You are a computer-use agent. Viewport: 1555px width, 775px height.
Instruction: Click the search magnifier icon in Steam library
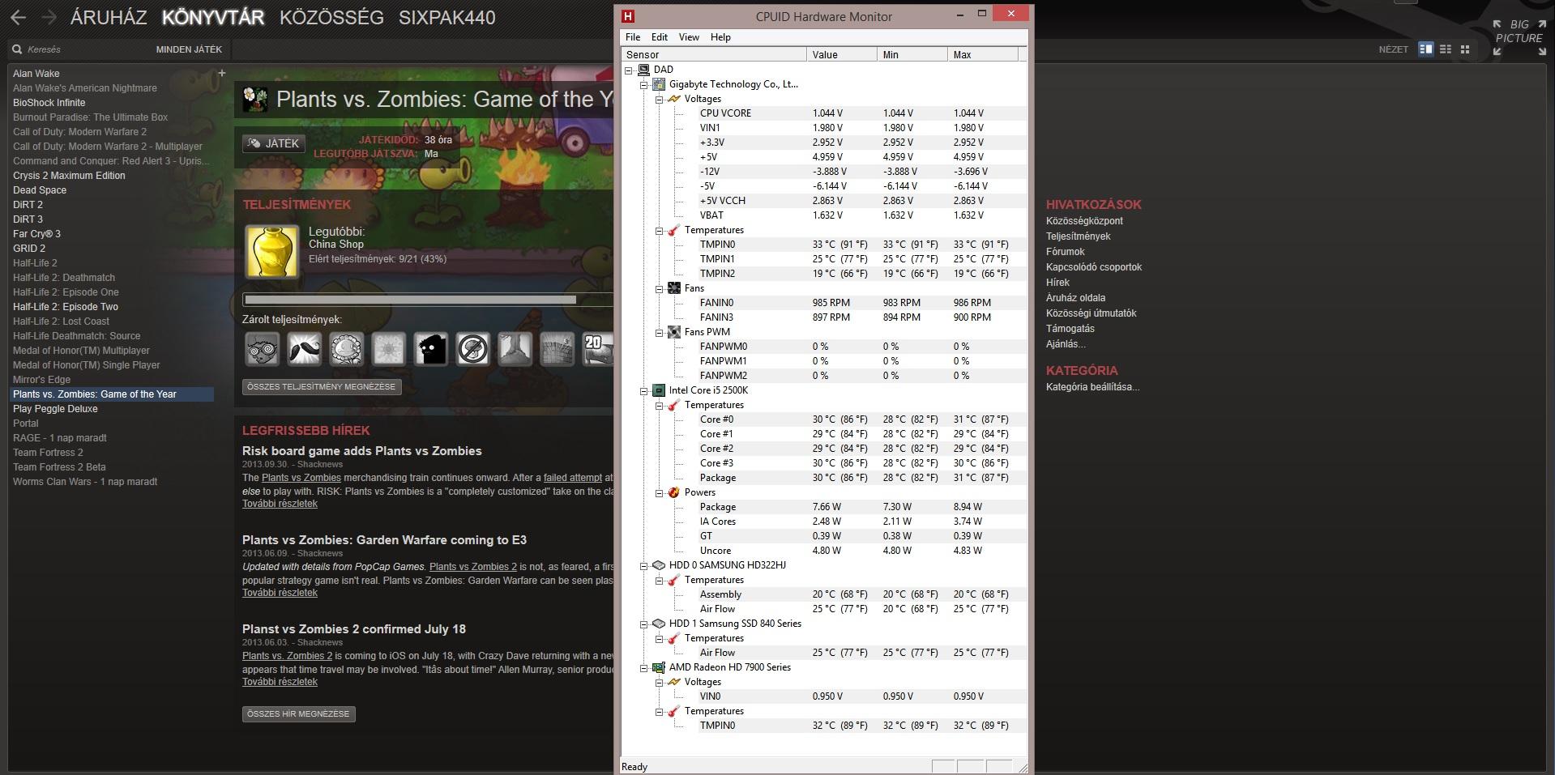click(16, 49)
